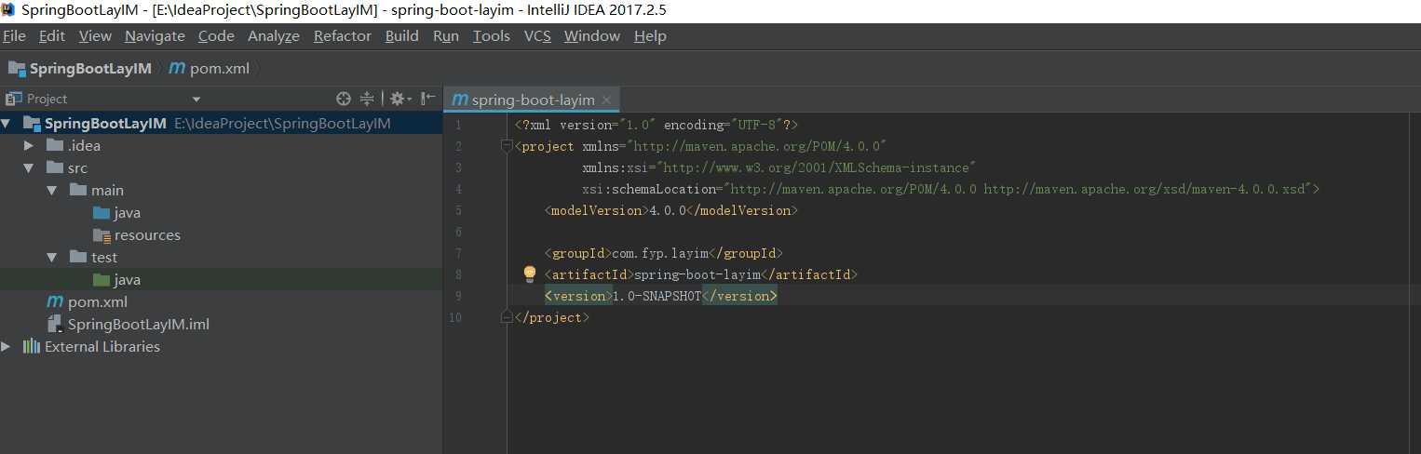Collapse the SpringBootLayIM root node arrow
The width and height of the screenshot is (1421, 454).
[7, 123]
